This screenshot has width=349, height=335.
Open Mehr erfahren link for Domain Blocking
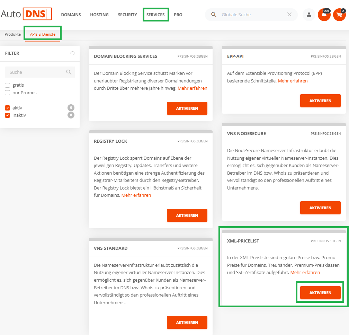[193, 88]
